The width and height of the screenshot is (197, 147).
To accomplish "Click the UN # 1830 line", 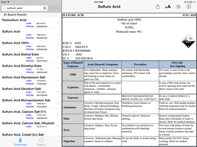I will (x=72, y=55).
